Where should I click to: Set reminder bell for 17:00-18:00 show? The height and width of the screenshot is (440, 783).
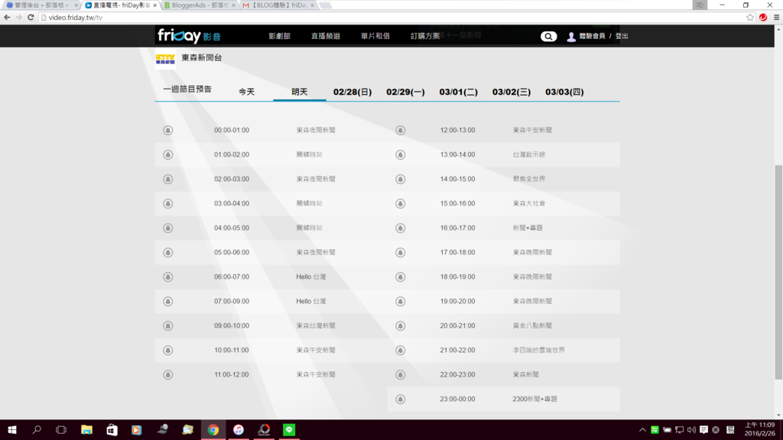click(401, 252)
